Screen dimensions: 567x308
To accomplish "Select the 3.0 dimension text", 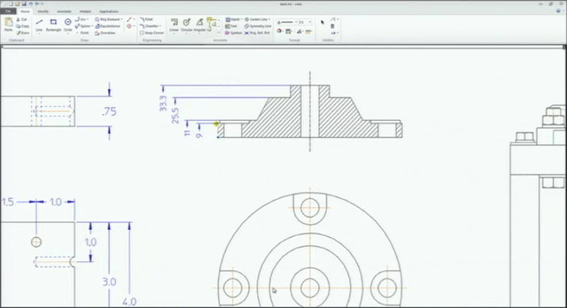I will [109, 282].
